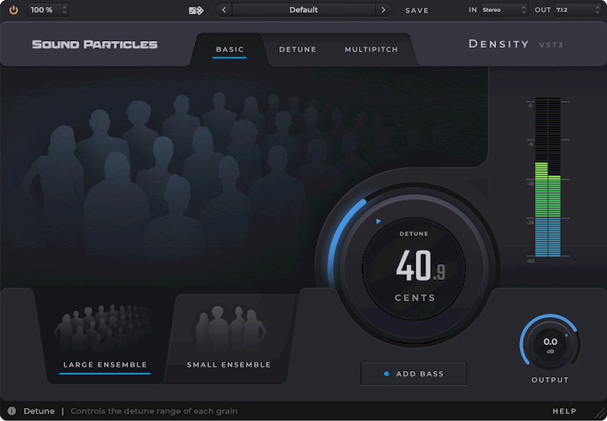Open the Default preset name field

(303, 10)
